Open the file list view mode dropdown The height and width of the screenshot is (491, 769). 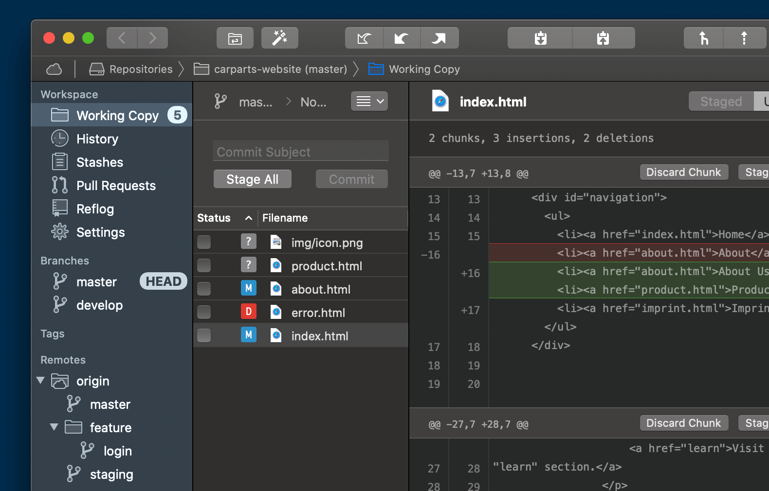pos(369,102)
